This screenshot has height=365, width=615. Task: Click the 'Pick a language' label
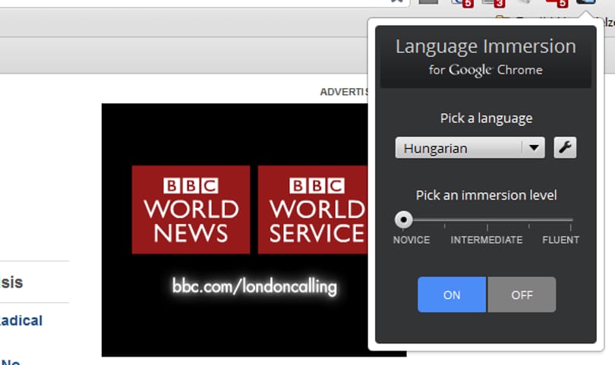pos(487,118)
